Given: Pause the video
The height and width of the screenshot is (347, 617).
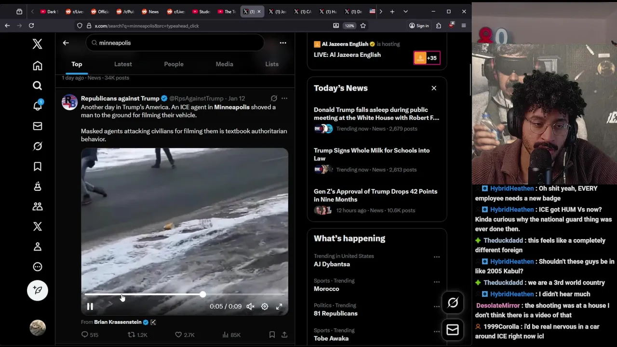Looking at the screenshot, I should pos(90,307).
